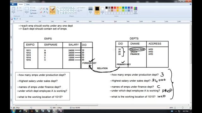Pick the Oval shape
Image resolution: width=202 pixels, height=113 pixels.
click(x=63, y=8)
